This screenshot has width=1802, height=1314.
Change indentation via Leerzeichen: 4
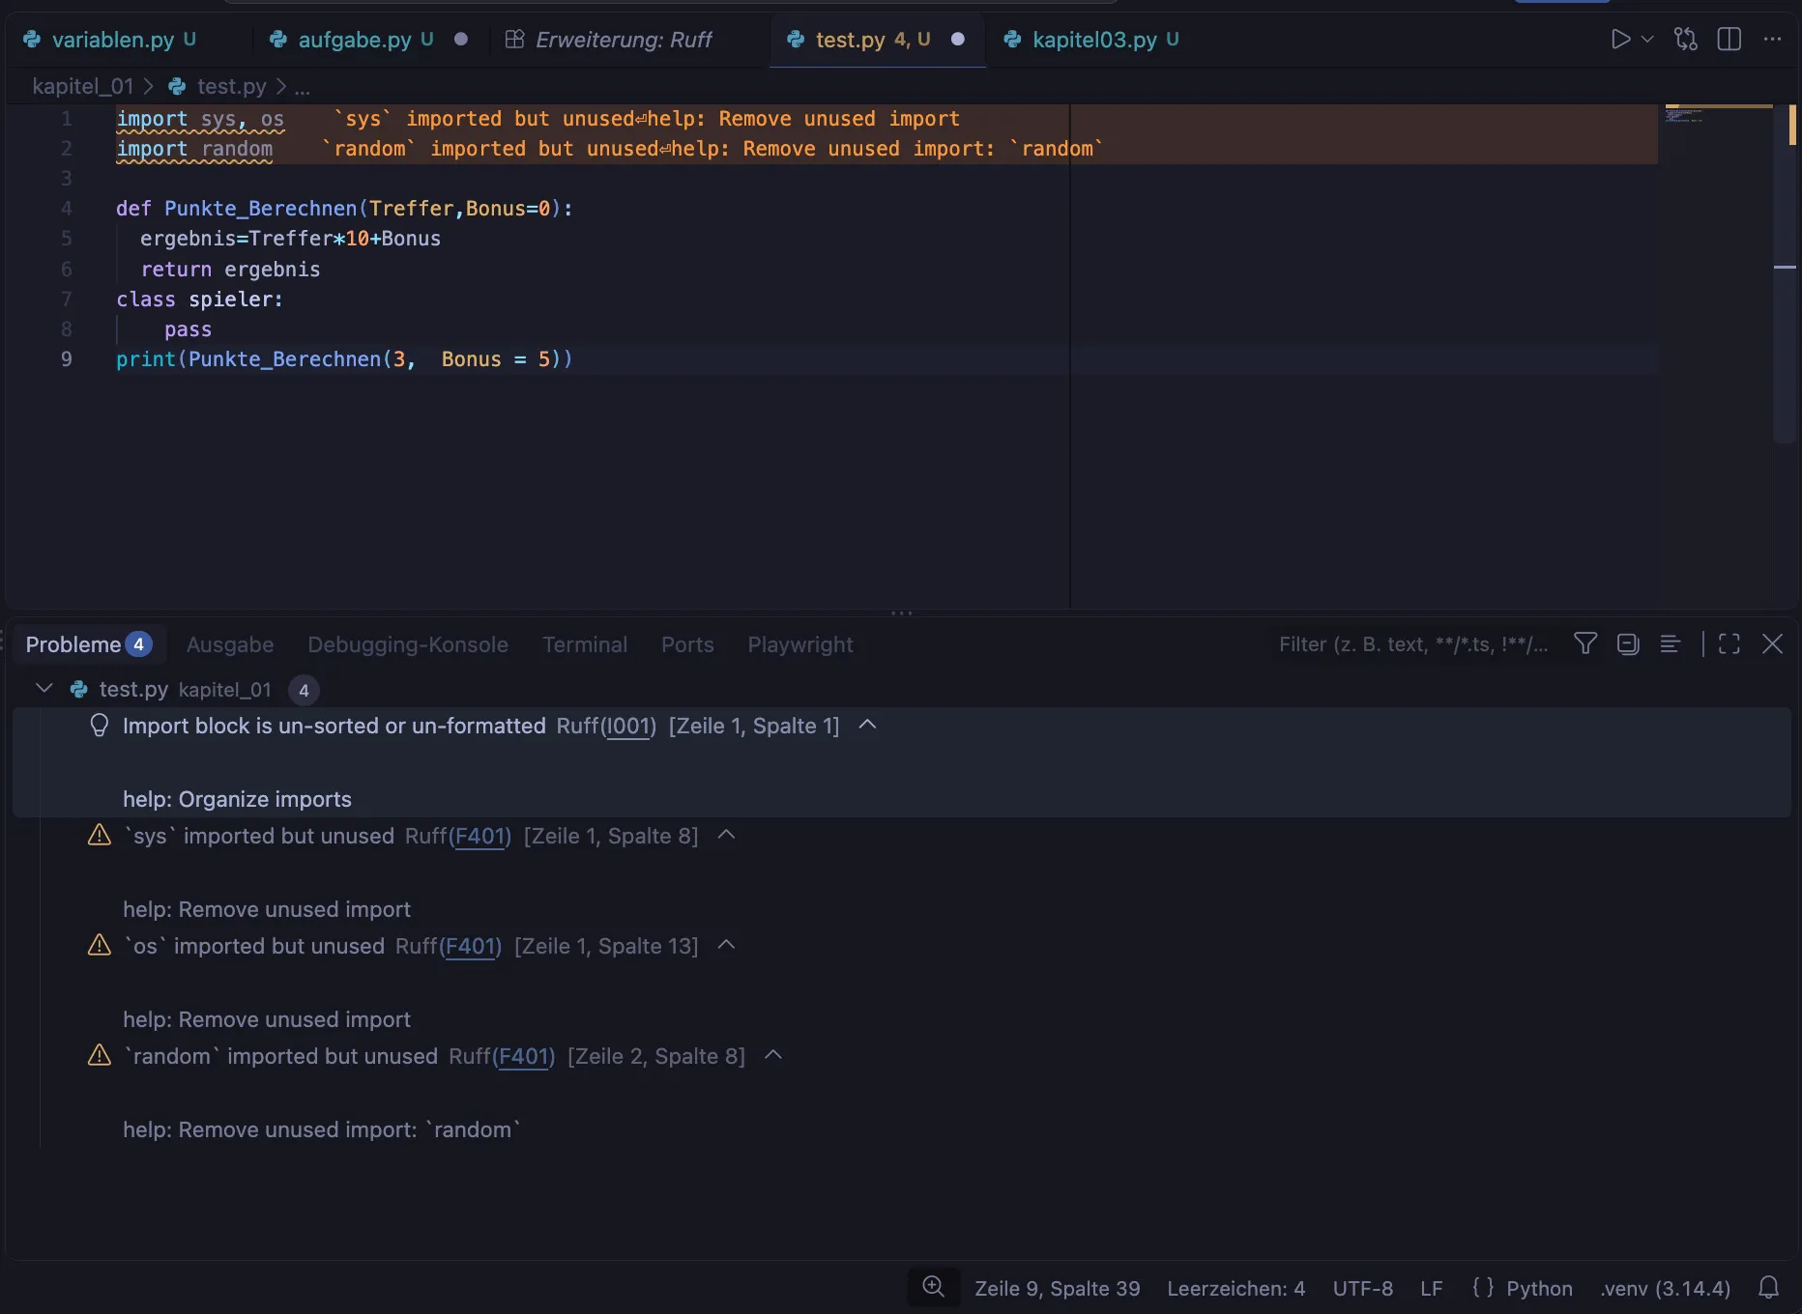point(1235,1288)
